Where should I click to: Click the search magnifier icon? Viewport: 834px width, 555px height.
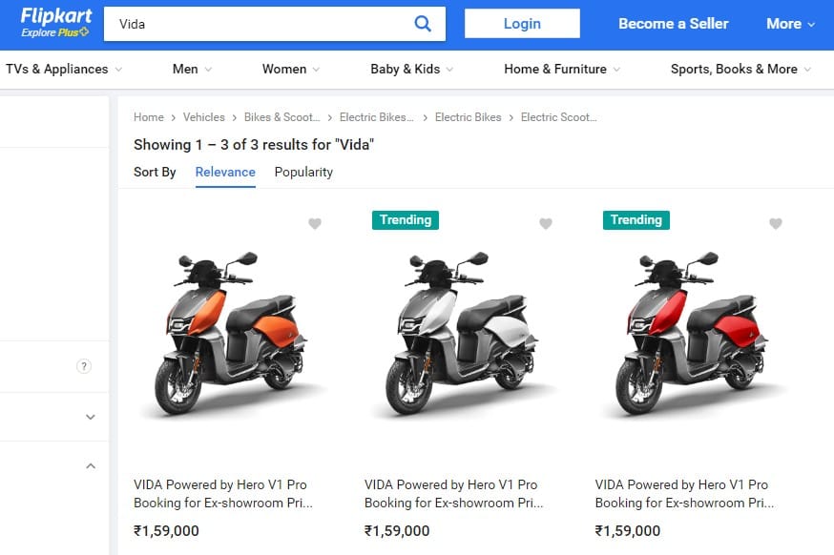423,24
